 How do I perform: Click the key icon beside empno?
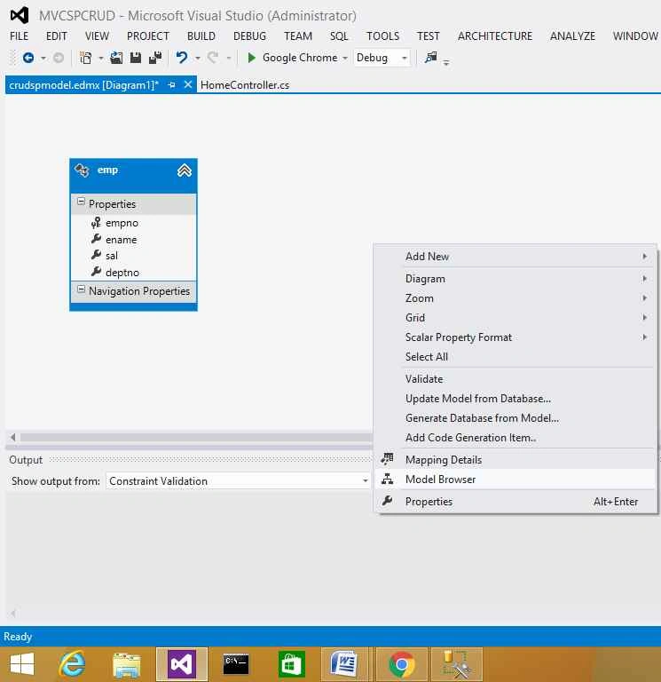[96, 223]
